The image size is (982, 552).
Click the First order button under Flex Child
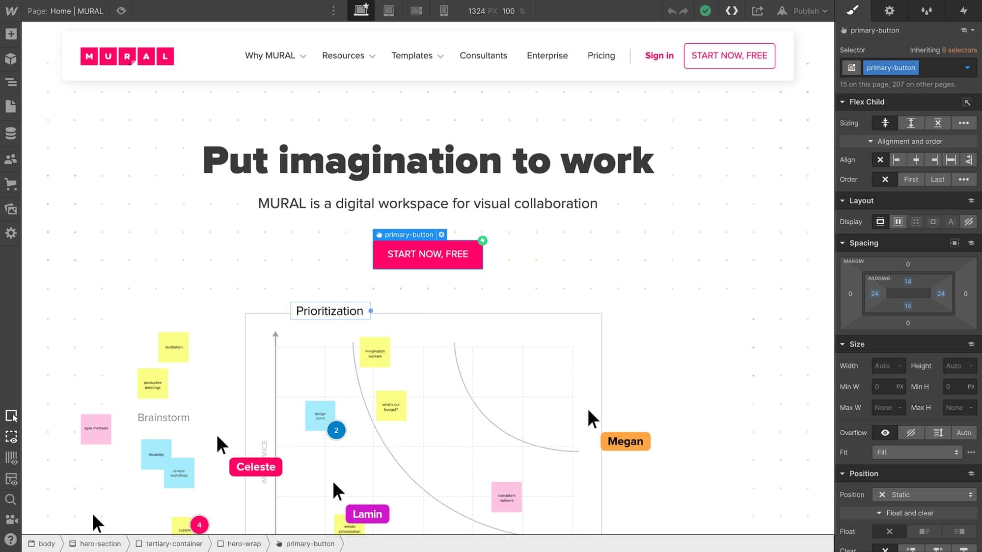tap(911, 179)
